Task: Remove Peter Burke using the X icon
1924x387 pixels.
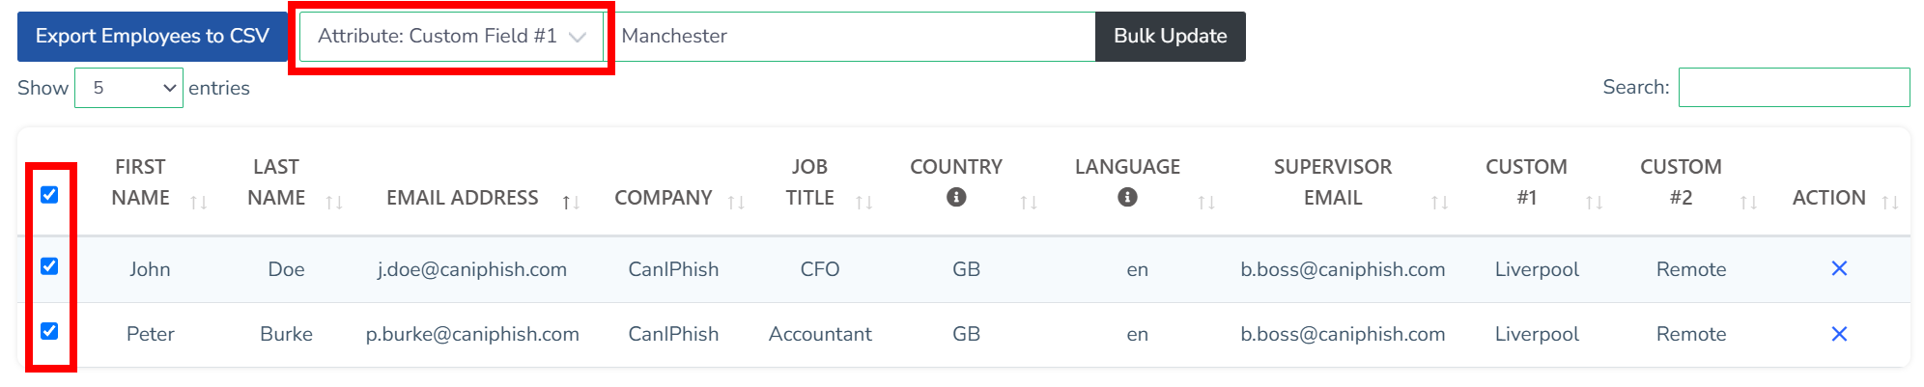Action: click(1839, 334)
